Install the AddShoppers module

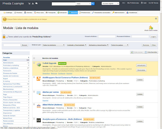pos(140,80)
